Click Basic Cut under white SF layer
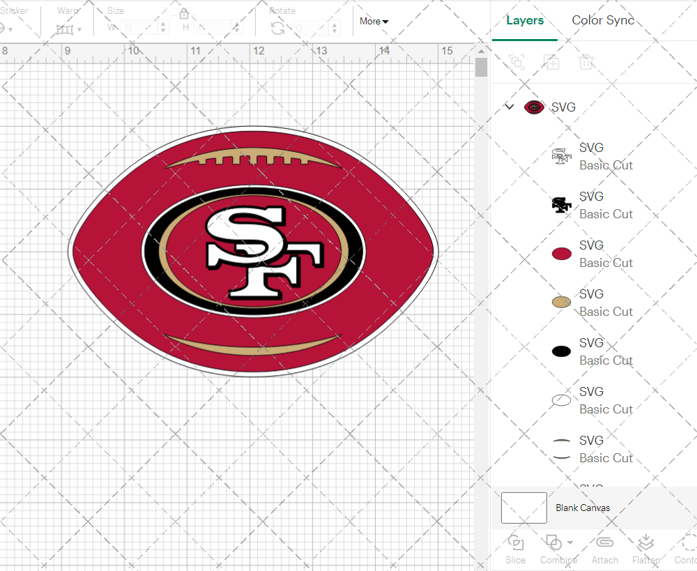 click(x=606, y=165)
